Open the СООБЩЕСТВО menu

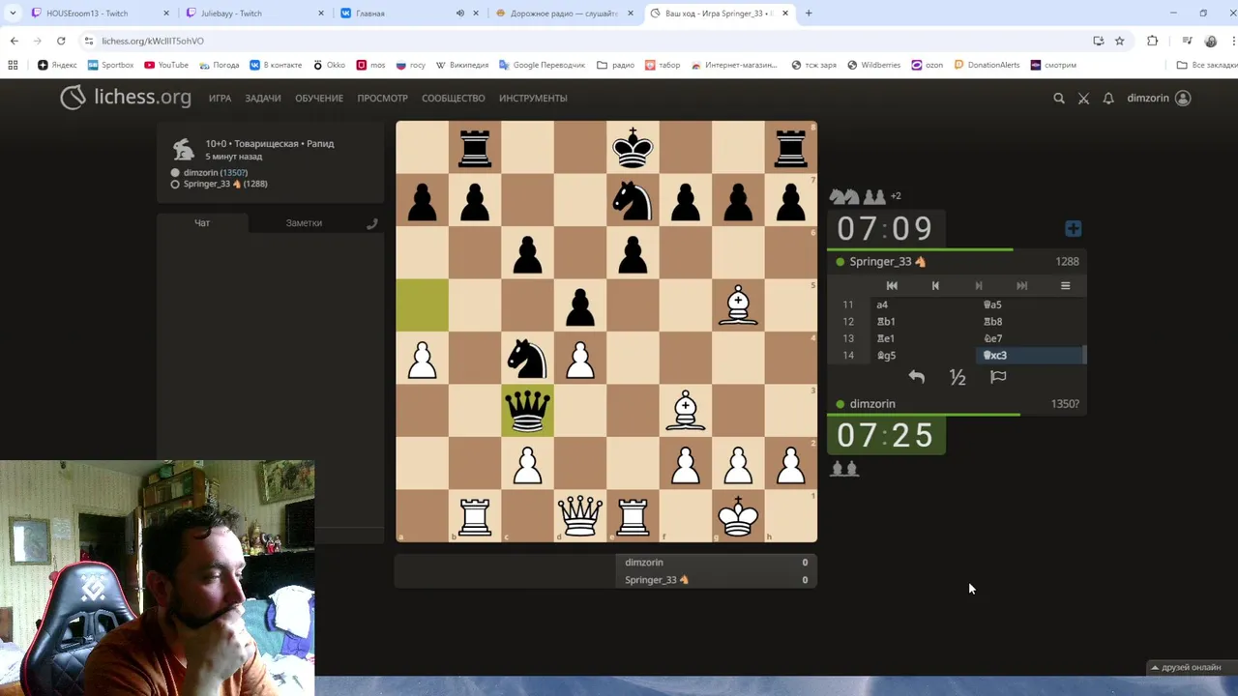pyautogui.click(x=453, y=98)
